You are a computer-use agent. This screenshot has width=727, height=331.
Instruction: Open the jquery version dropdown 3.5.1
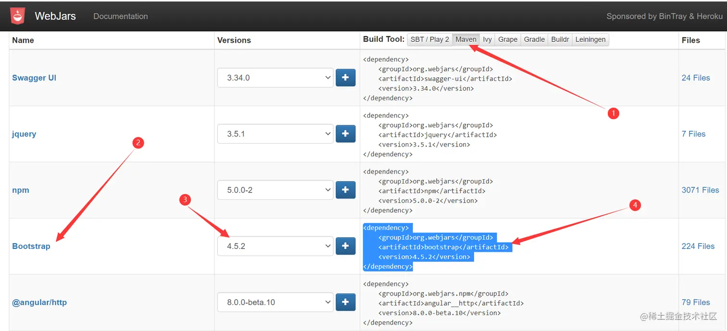(275, 134)
